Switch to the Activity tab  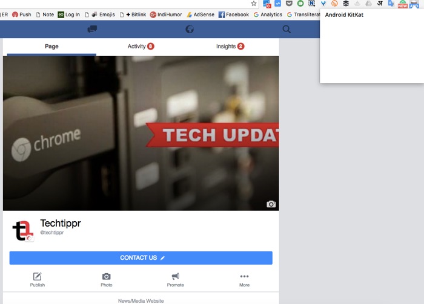pos(141,47)
